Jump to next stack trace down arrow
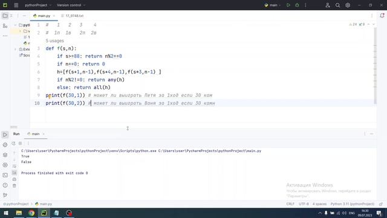387x218 pixels. 15,160
